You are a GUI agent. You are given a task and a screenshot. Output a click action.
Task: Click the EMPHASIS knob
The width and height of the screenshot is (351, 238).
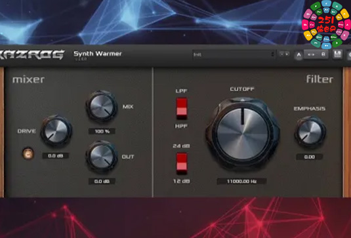point(310,132)
